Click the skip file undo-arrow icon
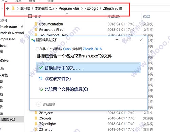This screenshot has height=132, width=170. pos(41,78)
